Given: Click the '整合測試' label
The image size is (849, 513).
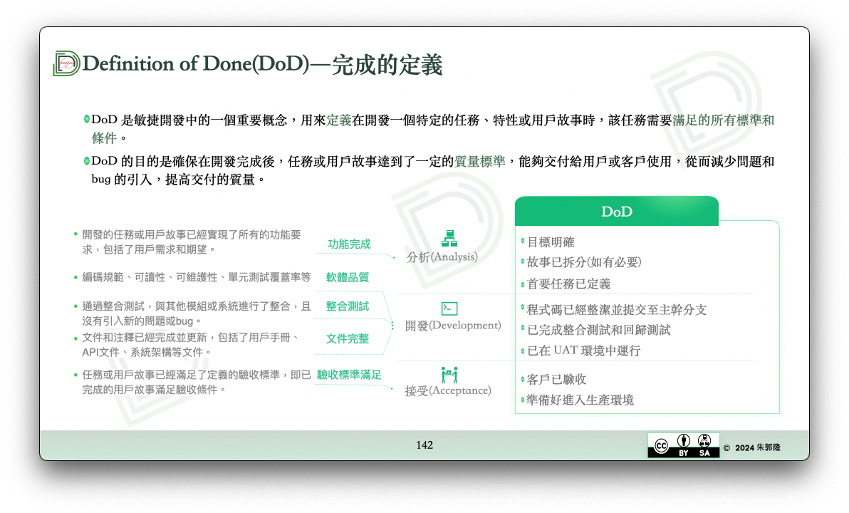Looking at the screenshot, I should pyautogui.click(x=348, y=306).
